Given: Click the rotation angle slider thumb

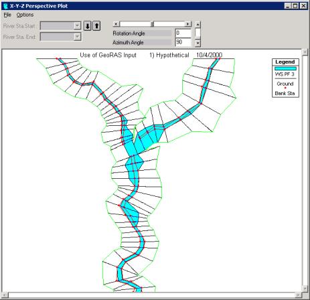Looking at the screenshot, I should (153, 24).
